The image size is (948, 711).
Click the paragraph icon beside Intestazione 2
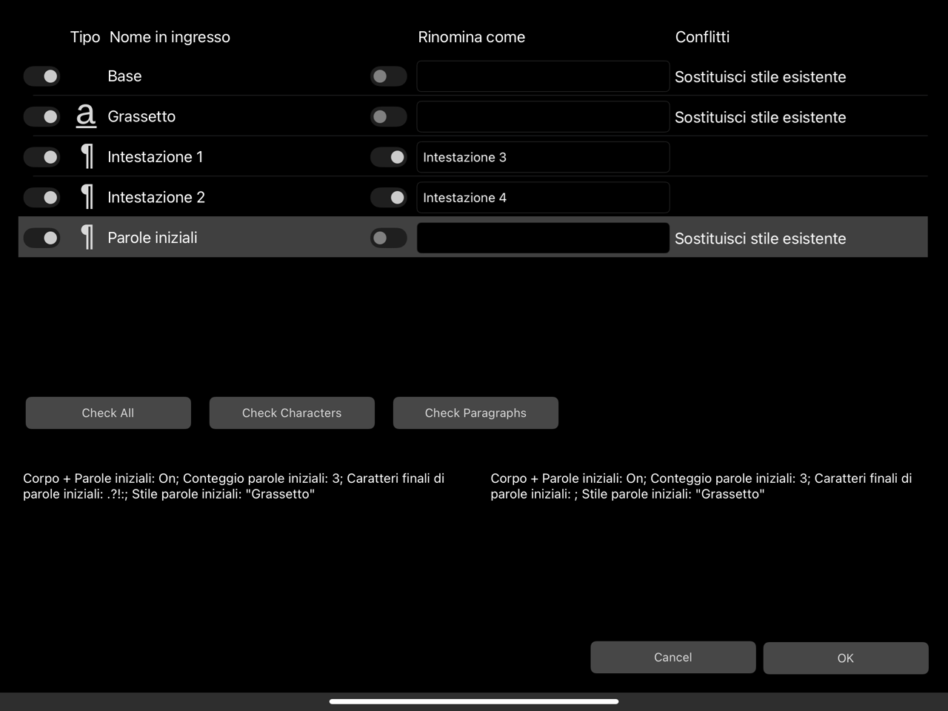(87, 197)
